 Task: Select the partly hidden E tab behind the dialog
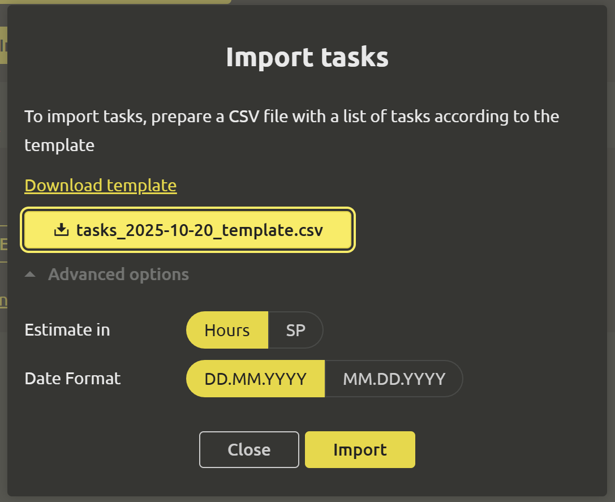click(x=3, y=244)
